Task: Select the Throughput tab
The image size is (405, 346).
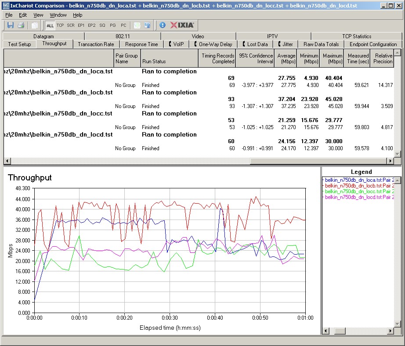Action: tap(54, 43)
